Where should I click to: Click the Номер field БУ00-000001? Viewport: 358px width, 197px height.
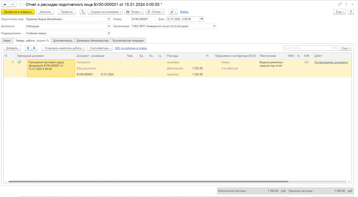click(144, 19)
